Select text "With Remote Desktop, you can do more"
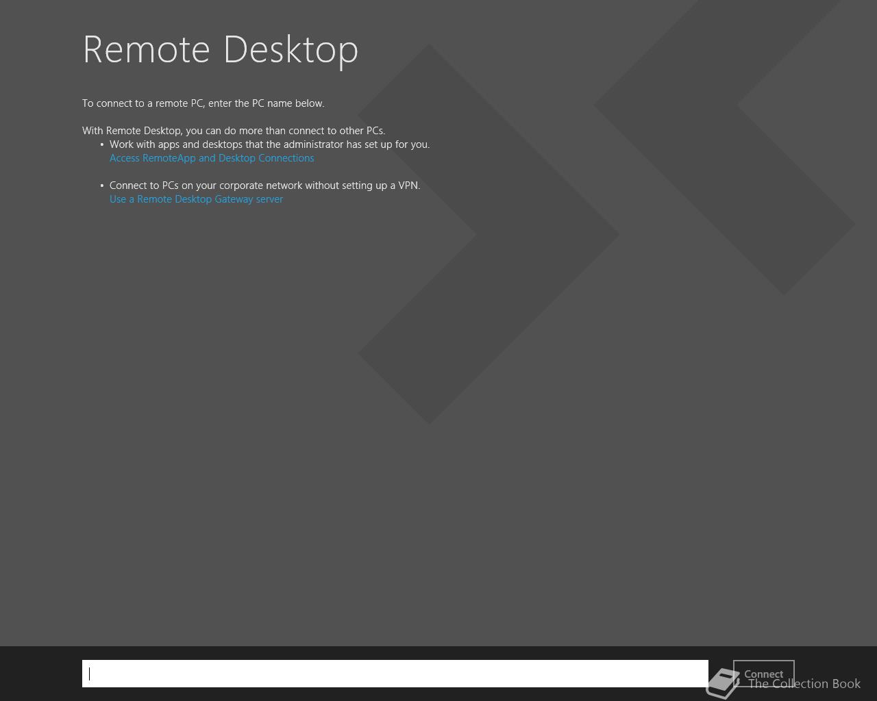This screenshot has height=701, width=877. click(x=173, y=131)
